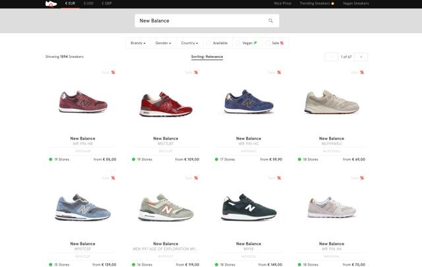The width and height of the screenshot is (422, 267).
Task: Switch currency to GBP
Action: click(x=107, y=3)
